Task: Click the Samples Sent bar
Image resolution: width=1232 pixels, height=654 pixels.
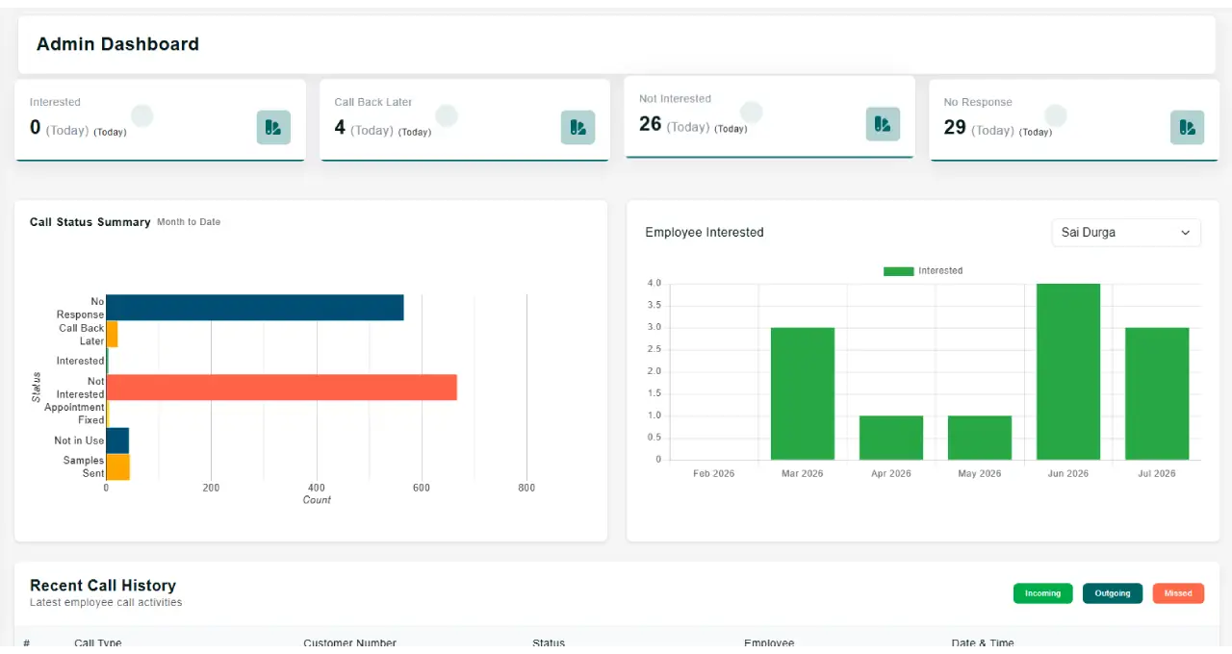Action: click(x=117, y=467)
